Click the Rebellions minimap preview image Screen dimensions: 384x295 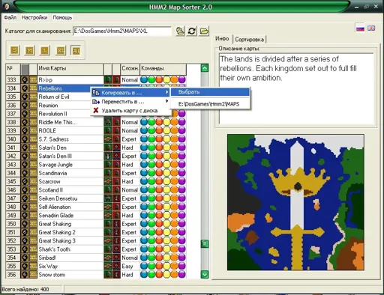coord(295,202)
